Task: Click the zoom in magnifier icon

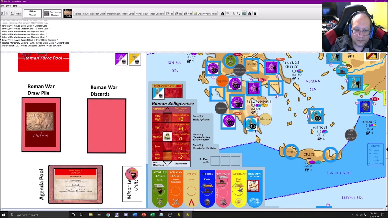Action: (x=228, y=13)
